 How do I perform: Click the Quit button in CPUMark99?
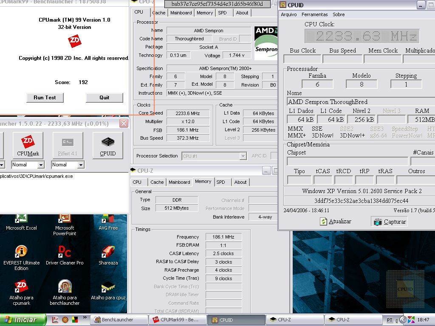pos(105,98)
